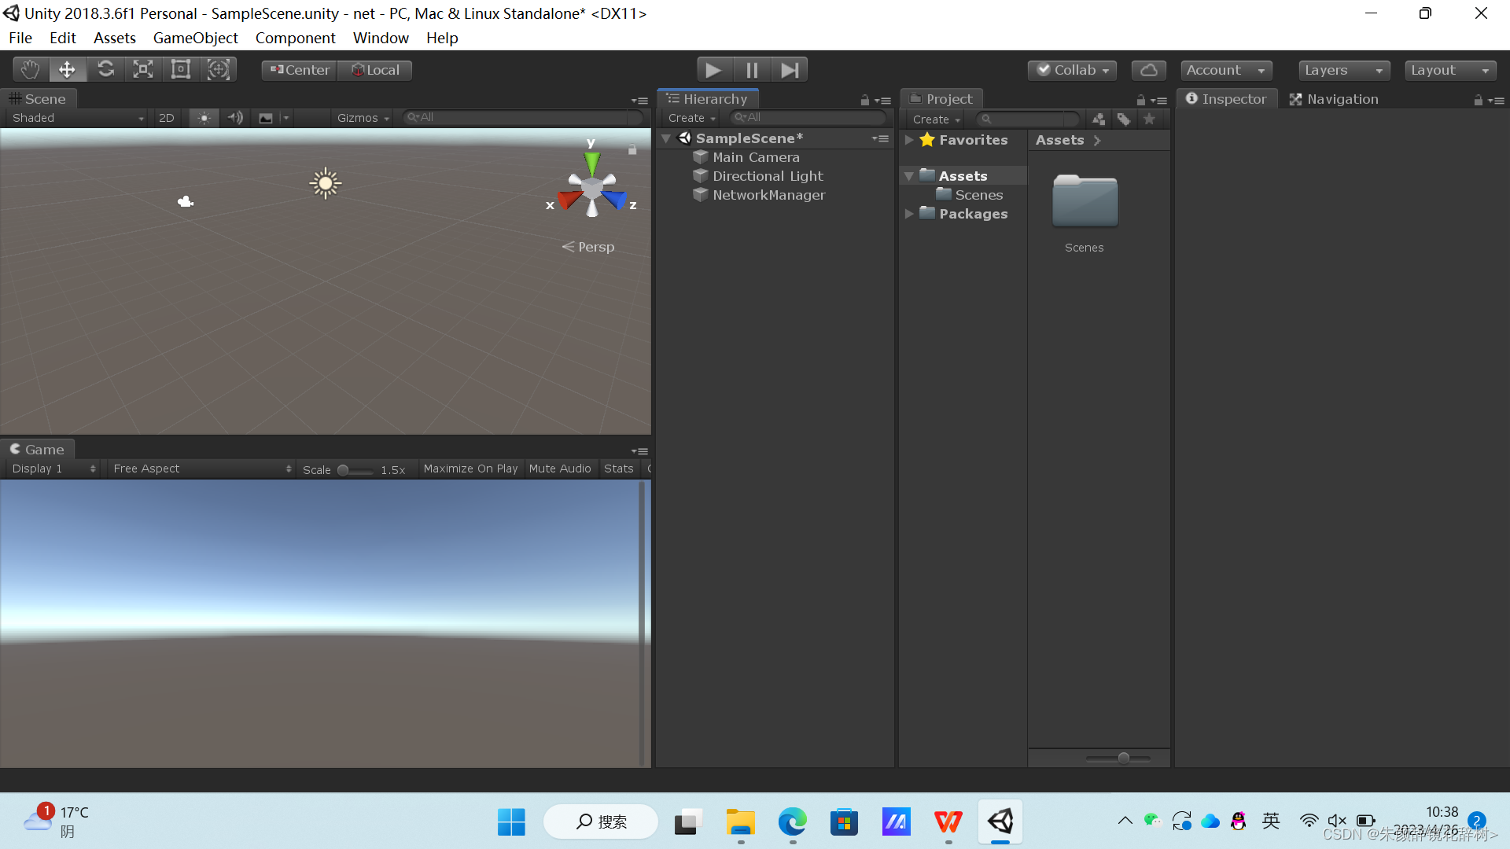Open the Cloud services icon
Image resolution: width=1510 pixels, height=849 pixels.
tap(1148, 70)
